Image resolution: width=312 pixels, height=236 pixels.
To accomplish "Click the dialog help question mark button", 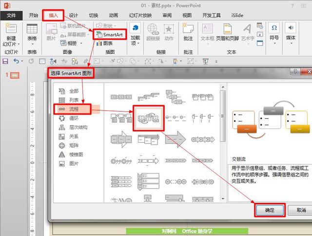I will coord(295,71).
